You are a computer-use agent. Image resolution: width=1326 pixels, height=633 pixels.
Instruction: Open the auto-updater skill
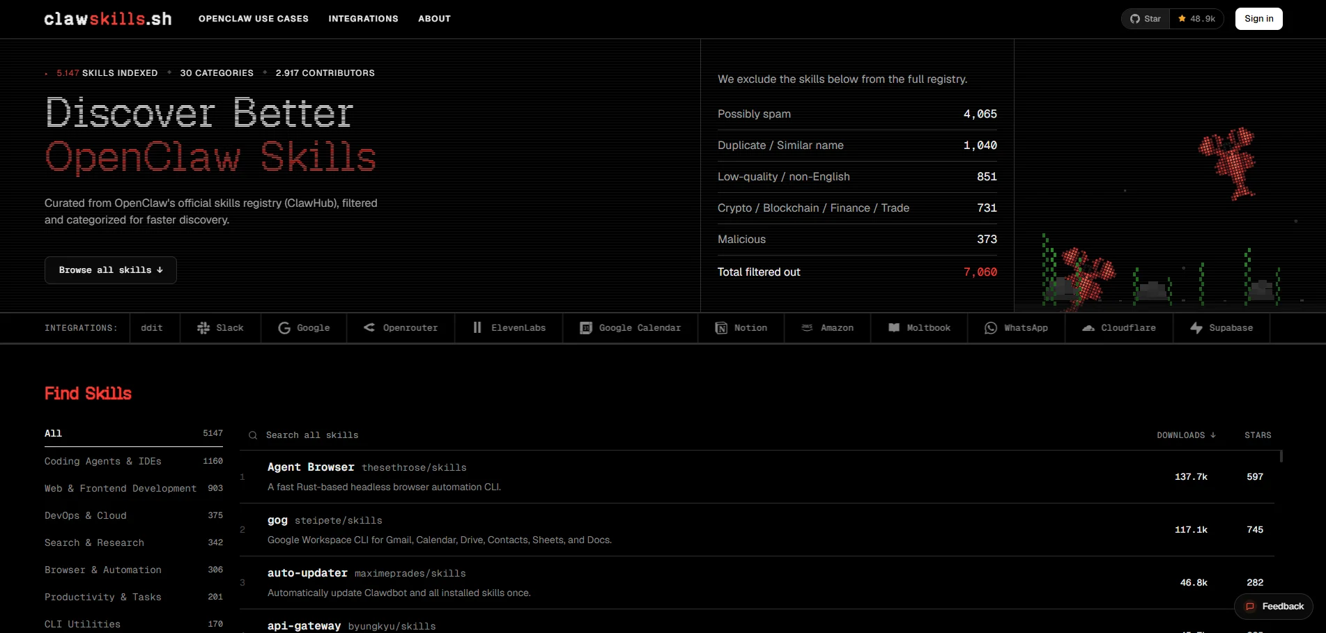[x=307, y=573]
